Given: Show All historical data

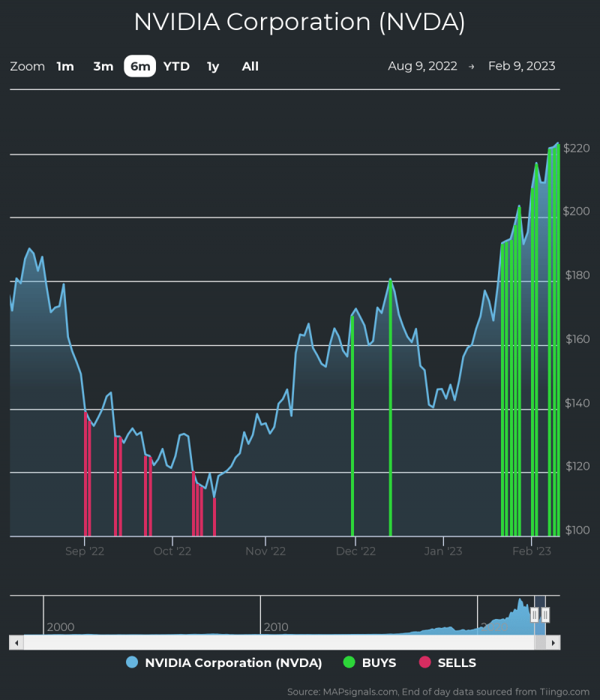Looking at the screenshot, I should point(250,67).
